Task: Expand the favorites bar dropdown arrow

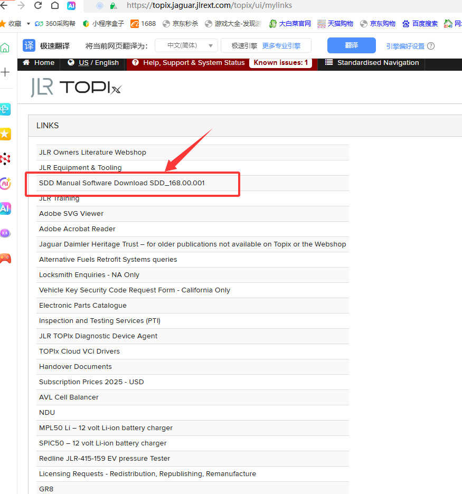Action: tap(29, 24)
